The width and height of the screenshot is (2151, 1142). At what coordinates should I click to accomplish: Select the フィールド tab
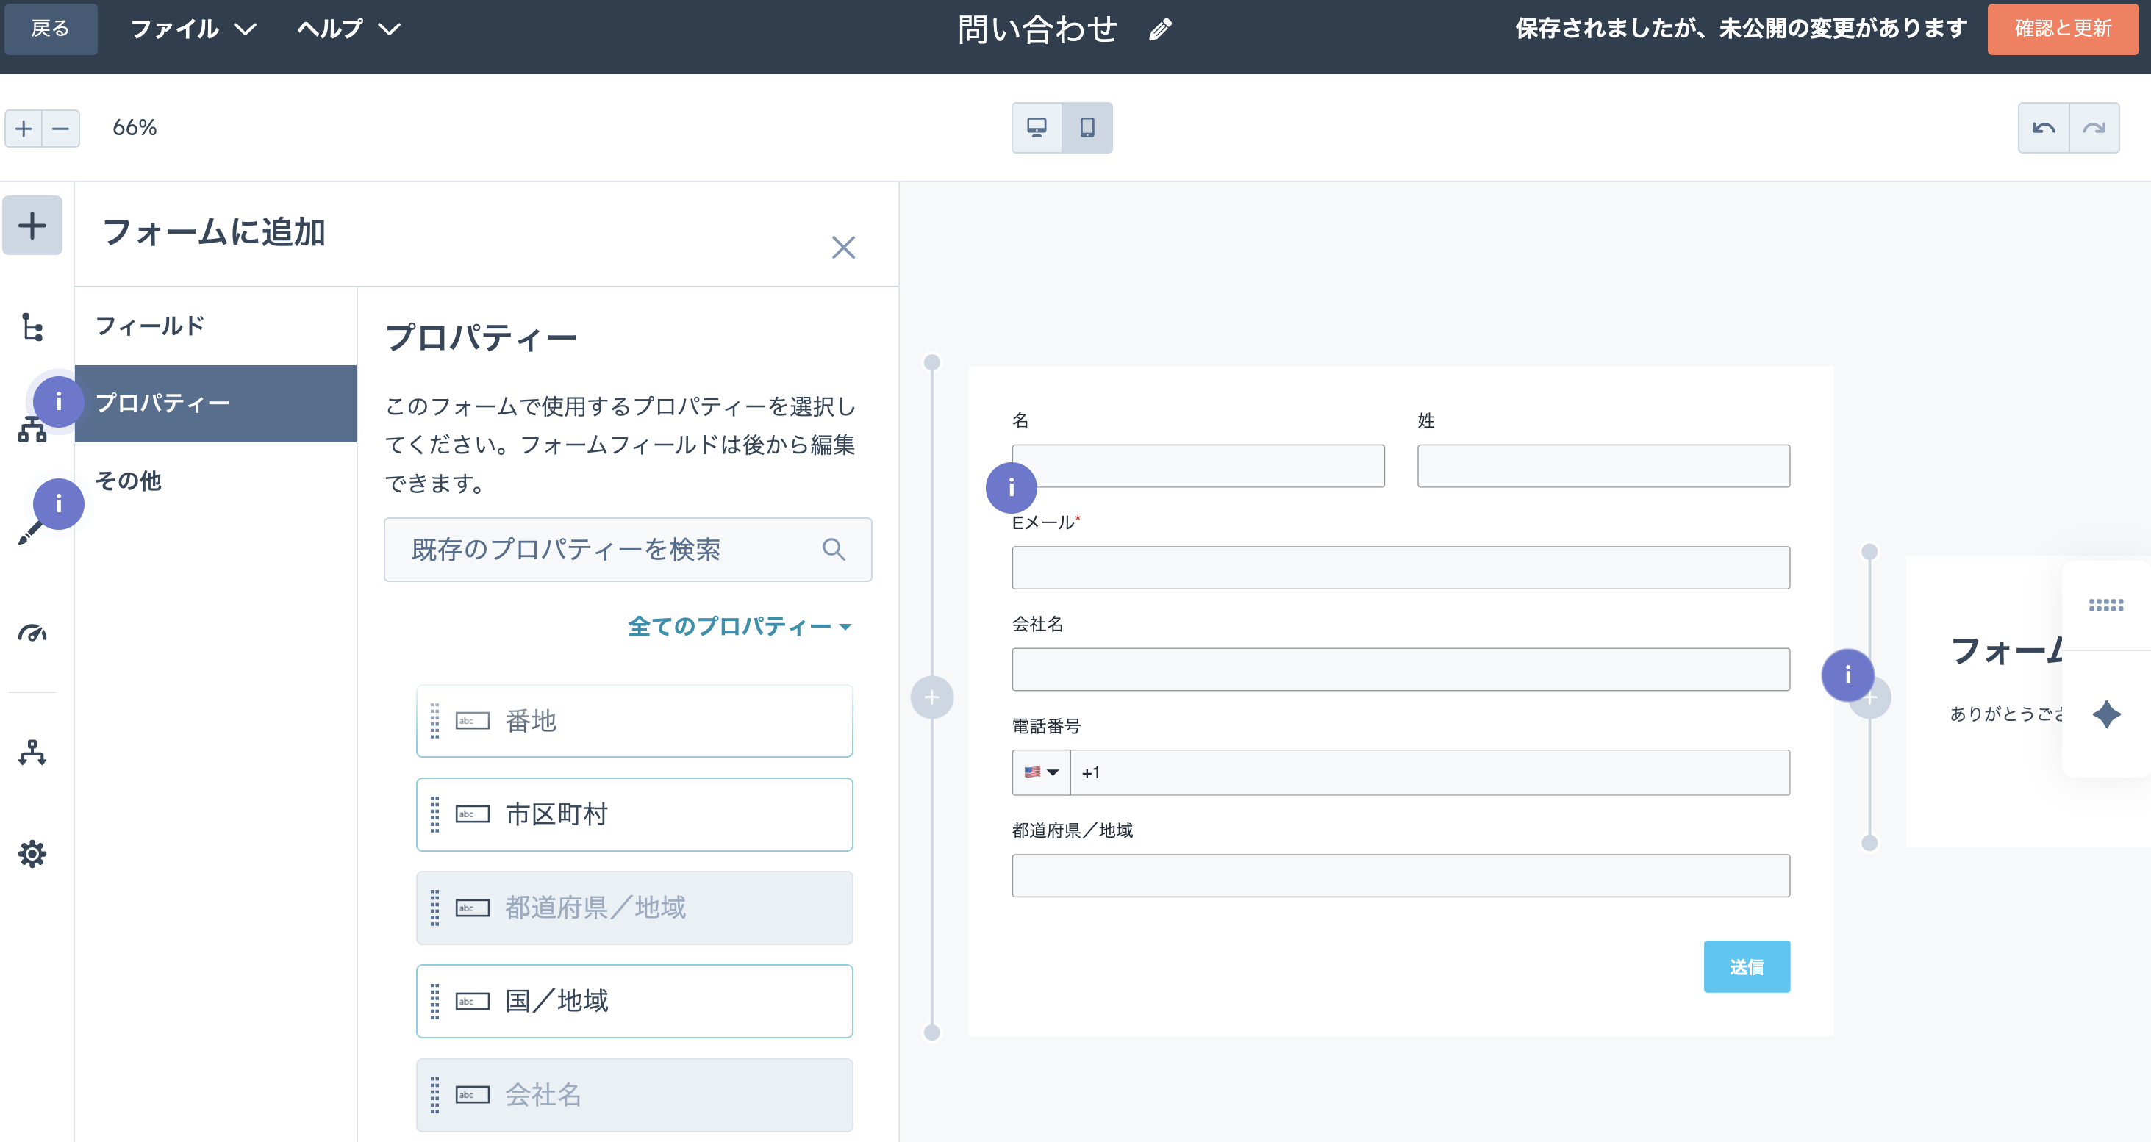(x=150, y=326)
